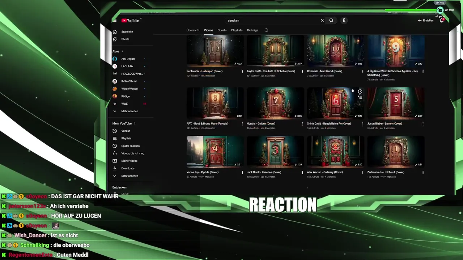Open options menu for Zartmann tau mich auf
The image size is (463, 260).
point(423,173)
